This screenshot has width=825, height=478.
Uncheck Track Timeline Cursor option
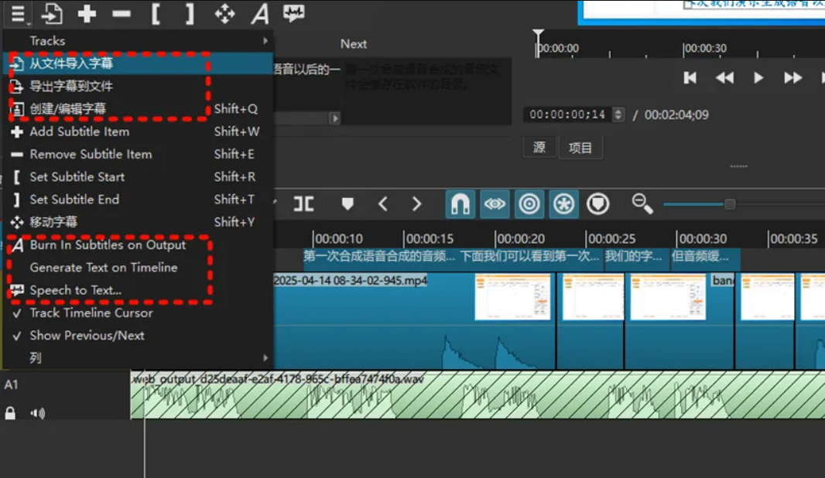pos(91,313)
